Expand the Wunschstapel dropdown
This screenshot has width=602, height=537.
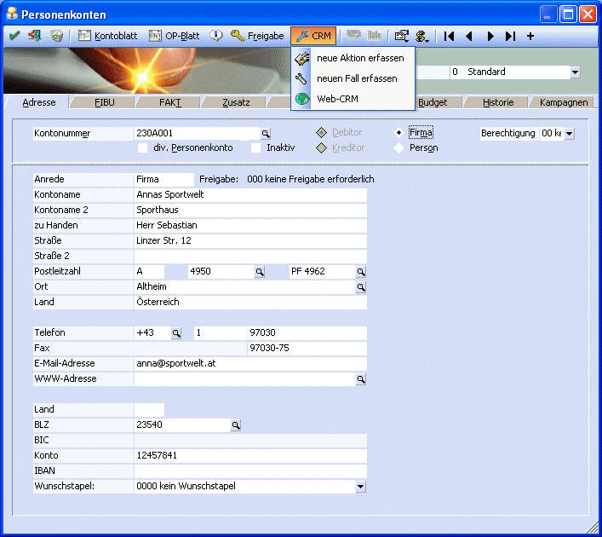[360, 487]
